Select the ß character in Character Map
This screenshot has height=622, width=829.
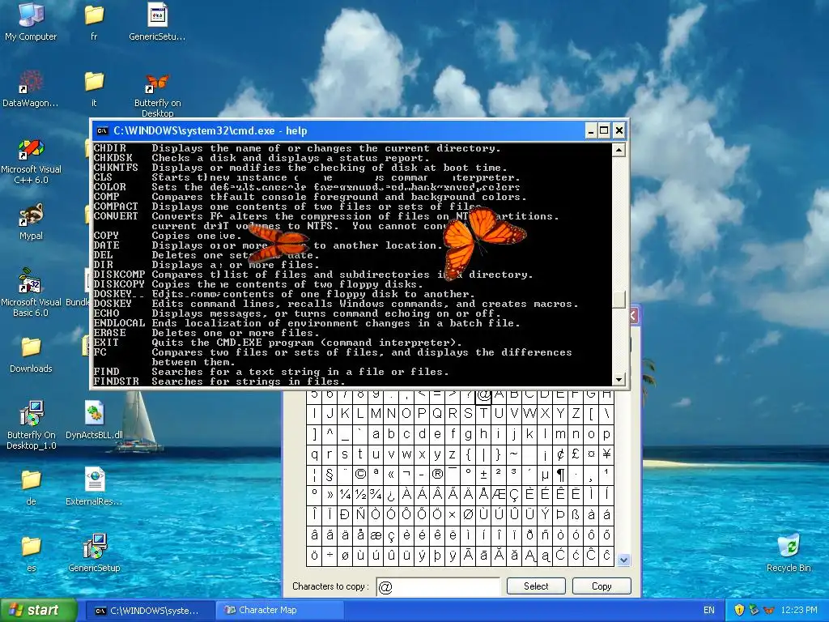tap(576, 514)
